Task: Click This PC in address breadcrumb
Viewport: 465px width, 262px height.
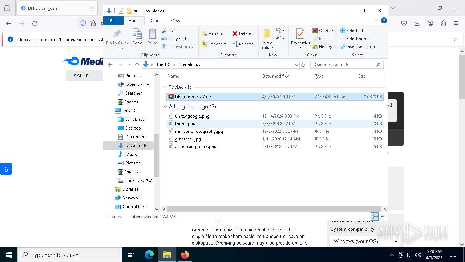Action: [163, 65]
